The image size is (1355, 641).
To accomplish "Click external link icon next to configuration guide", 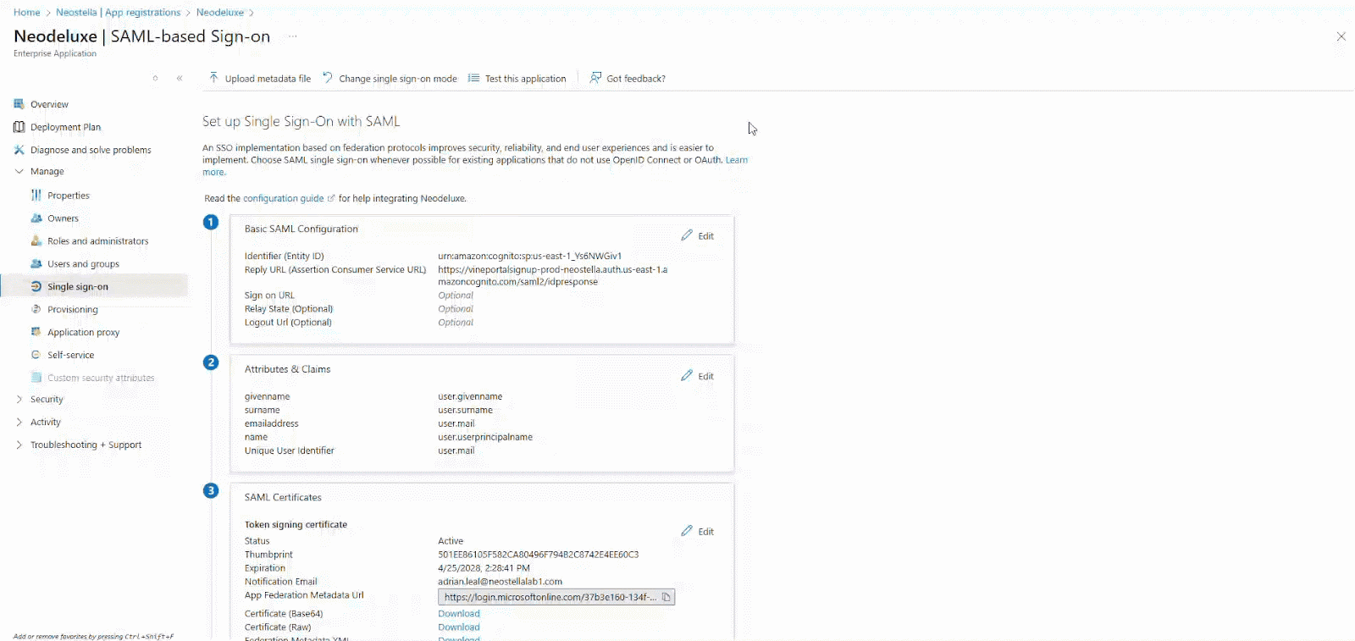I will pyautogui.click(x=331, y=198).
